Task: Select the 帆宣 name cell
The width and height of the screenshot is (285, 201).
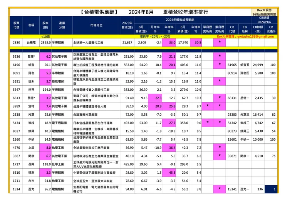Action: coord(31,65)
